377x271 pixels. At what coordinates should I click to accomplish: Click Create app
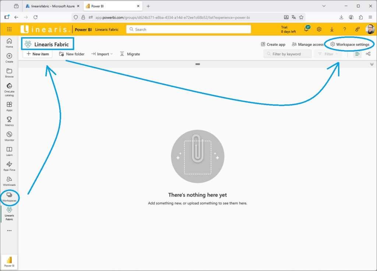273,44
